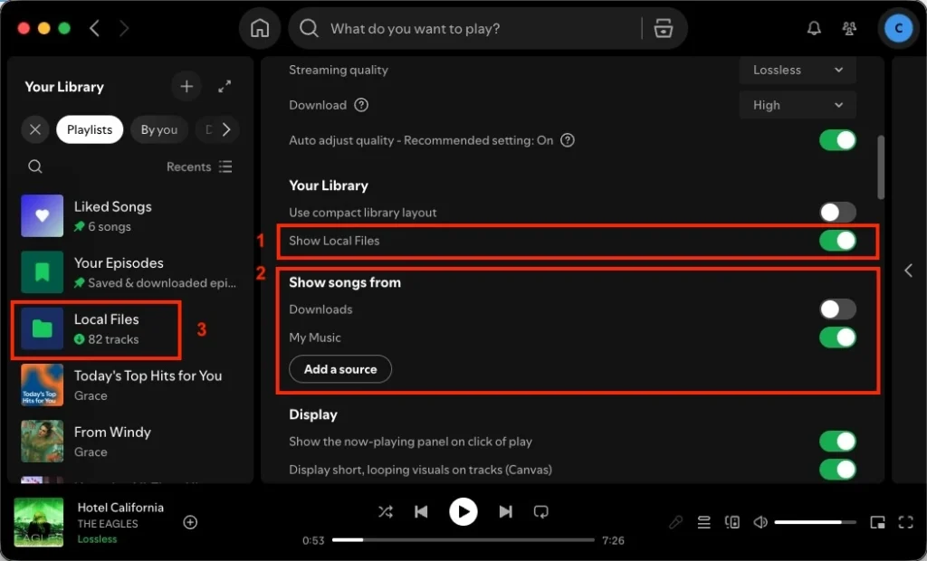The height and width of the screenshot is (561, 927).
Task: Expand the collapsed right panel chevron
Action: [x=908, y=270]
